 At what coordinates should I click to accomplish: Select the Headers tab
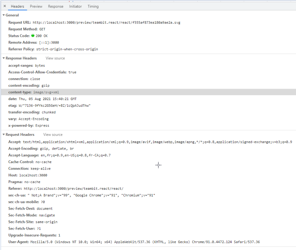[17, 6]
